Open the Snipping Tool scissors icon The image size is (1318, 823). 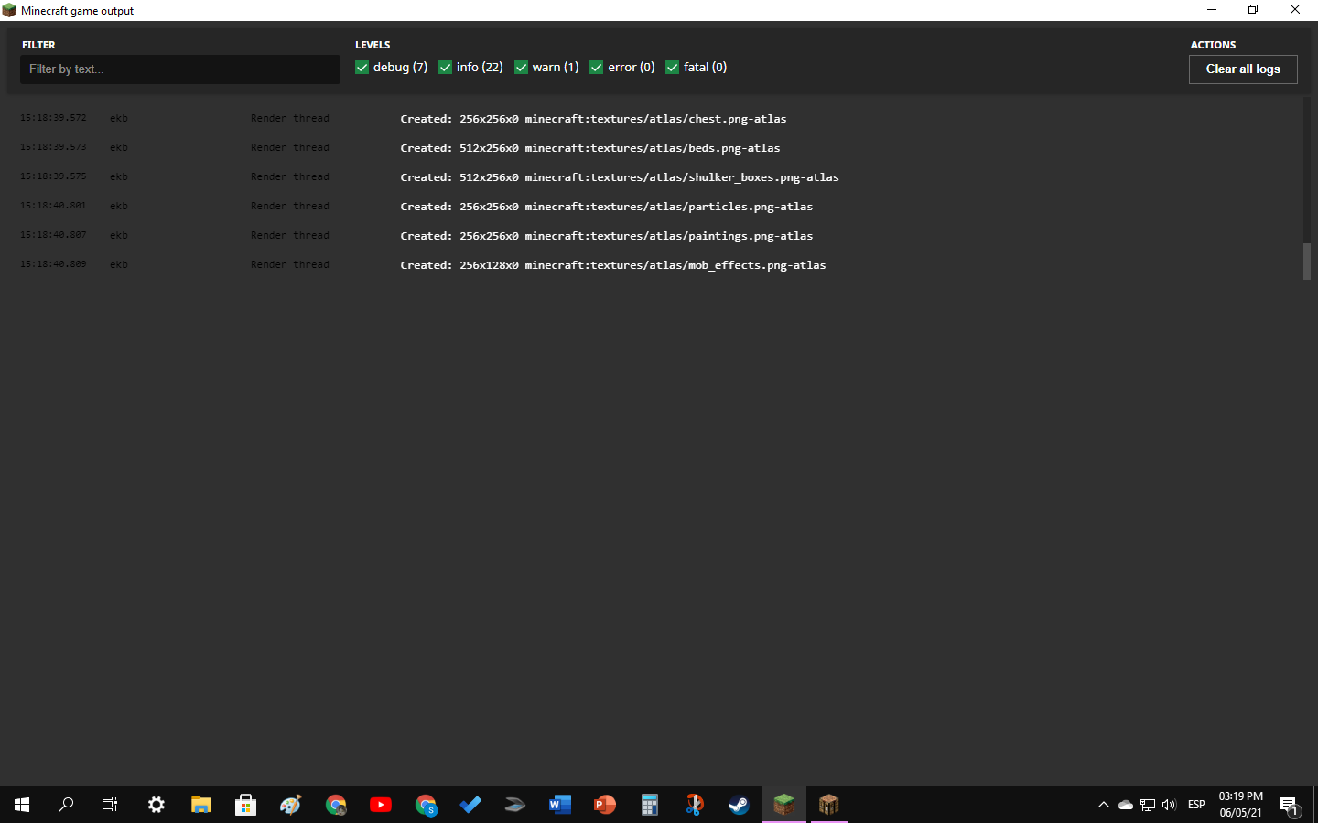point(695,805)
